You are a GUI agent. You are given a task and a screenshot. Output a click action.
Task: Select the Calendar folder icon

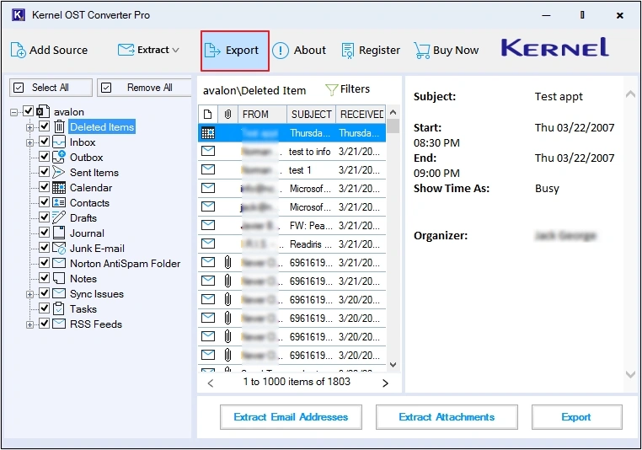59,188
